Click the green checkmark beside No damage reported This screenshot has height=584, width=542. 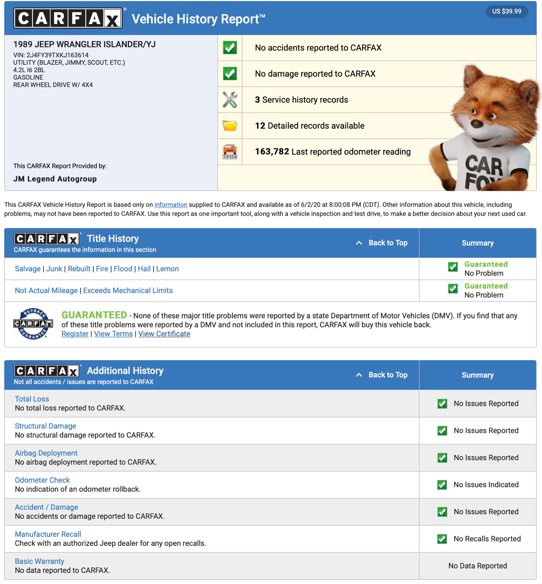pos(230,73)
